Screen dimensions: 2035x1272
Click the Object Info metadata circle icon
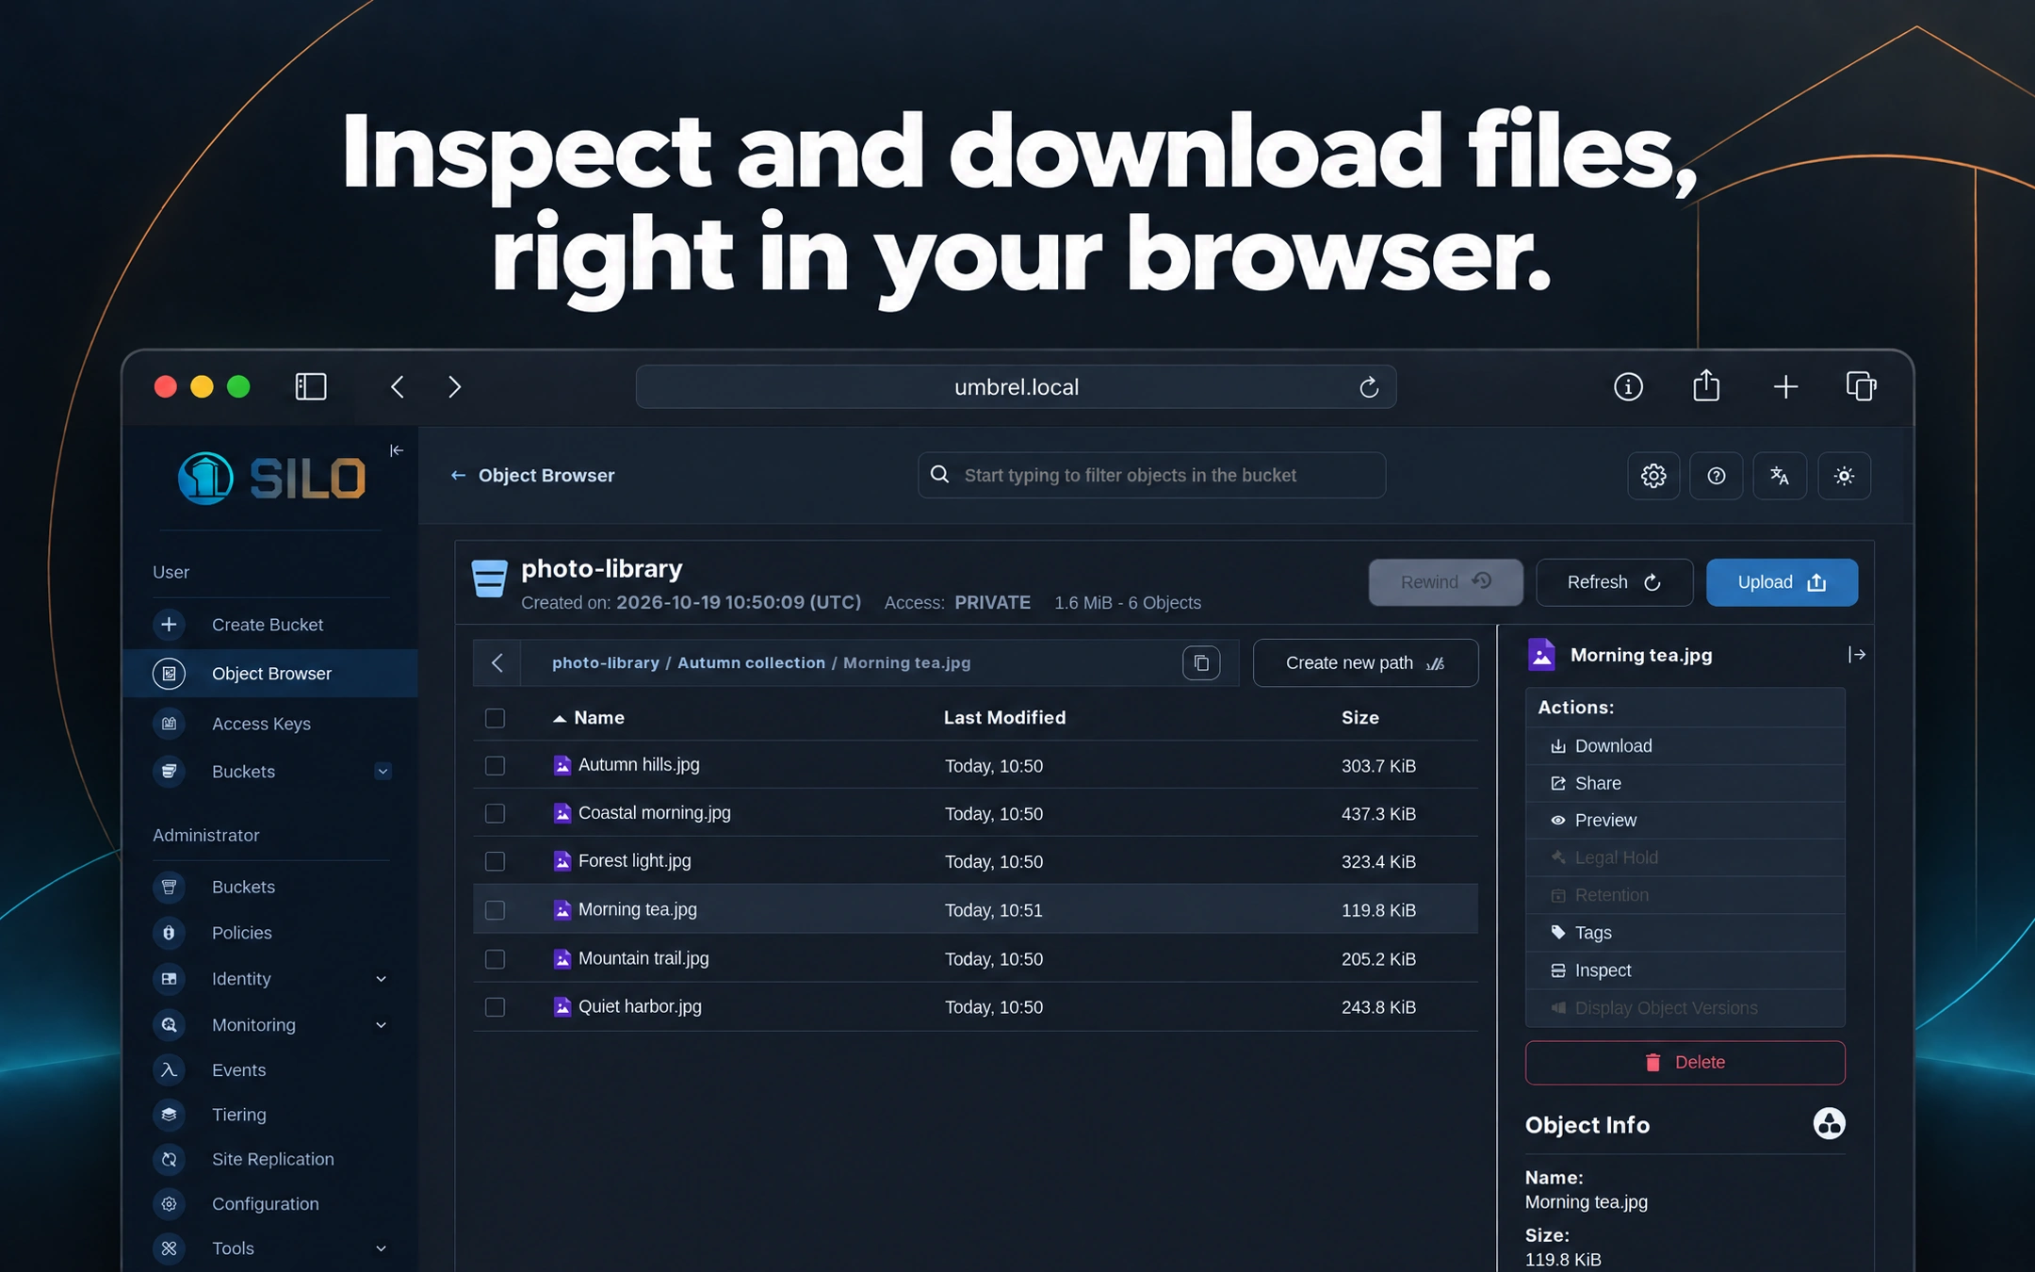(x=1829, y=1124)
